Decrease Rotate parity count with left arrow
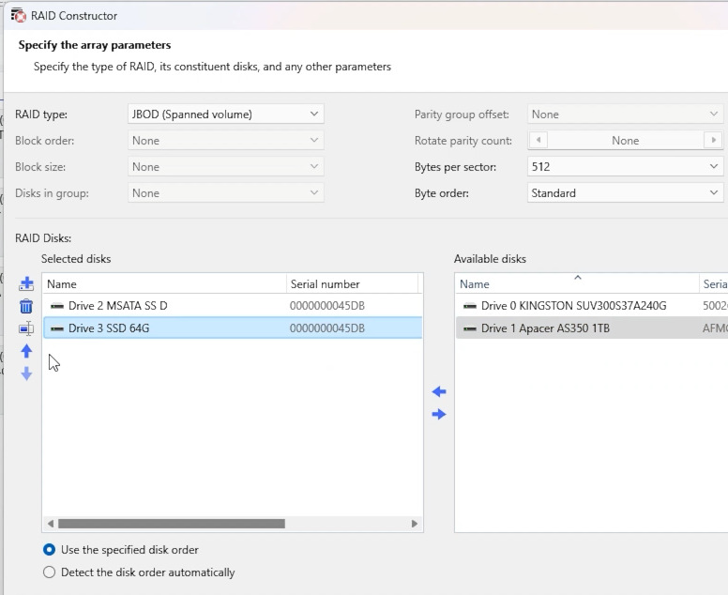The height and width of the screenshot is (595, 728). pyautogui.click(x=538, y=140)
